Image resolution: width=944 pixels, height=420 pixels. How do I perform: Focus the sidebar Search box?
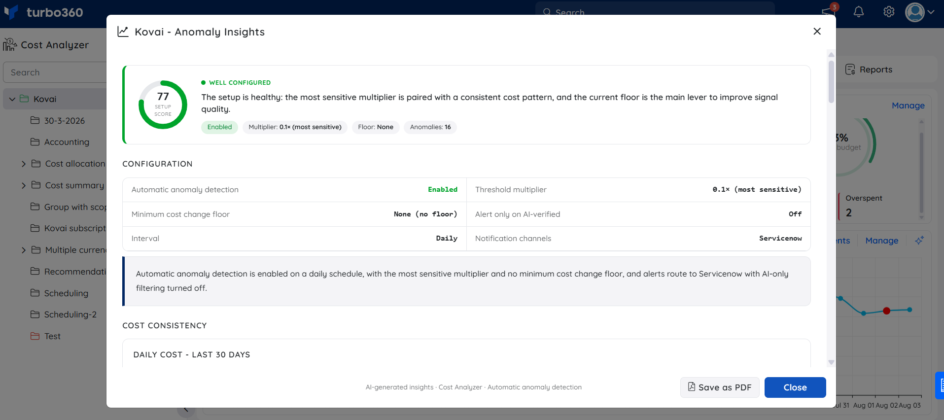click(55, 72)
